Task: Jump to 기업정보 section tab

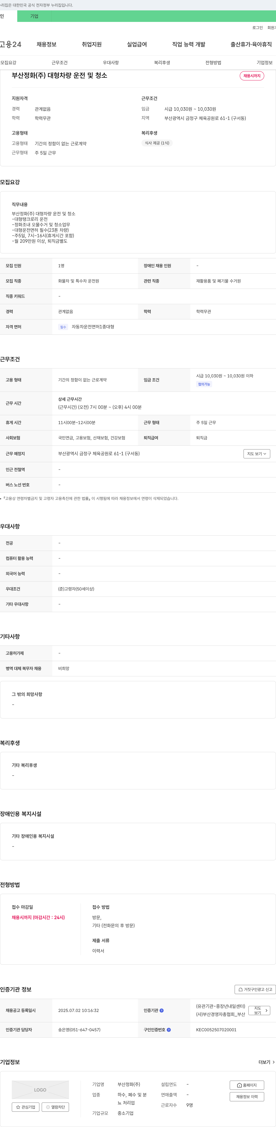Action: 265,63
